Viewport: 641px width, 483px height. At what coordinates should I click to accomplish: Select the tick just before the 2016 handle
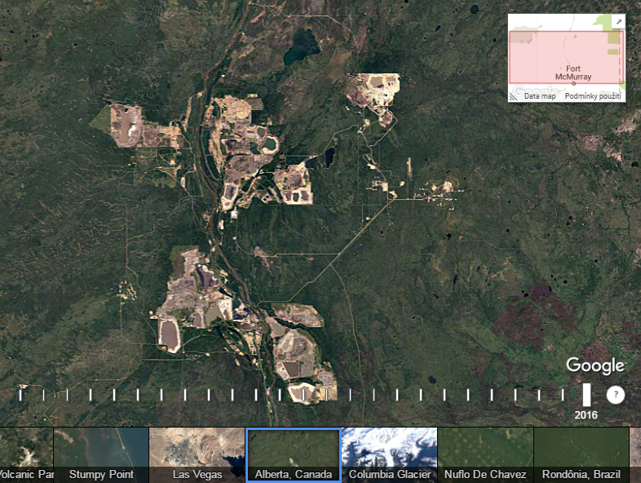pyautogui.click(x=563, y=395)
